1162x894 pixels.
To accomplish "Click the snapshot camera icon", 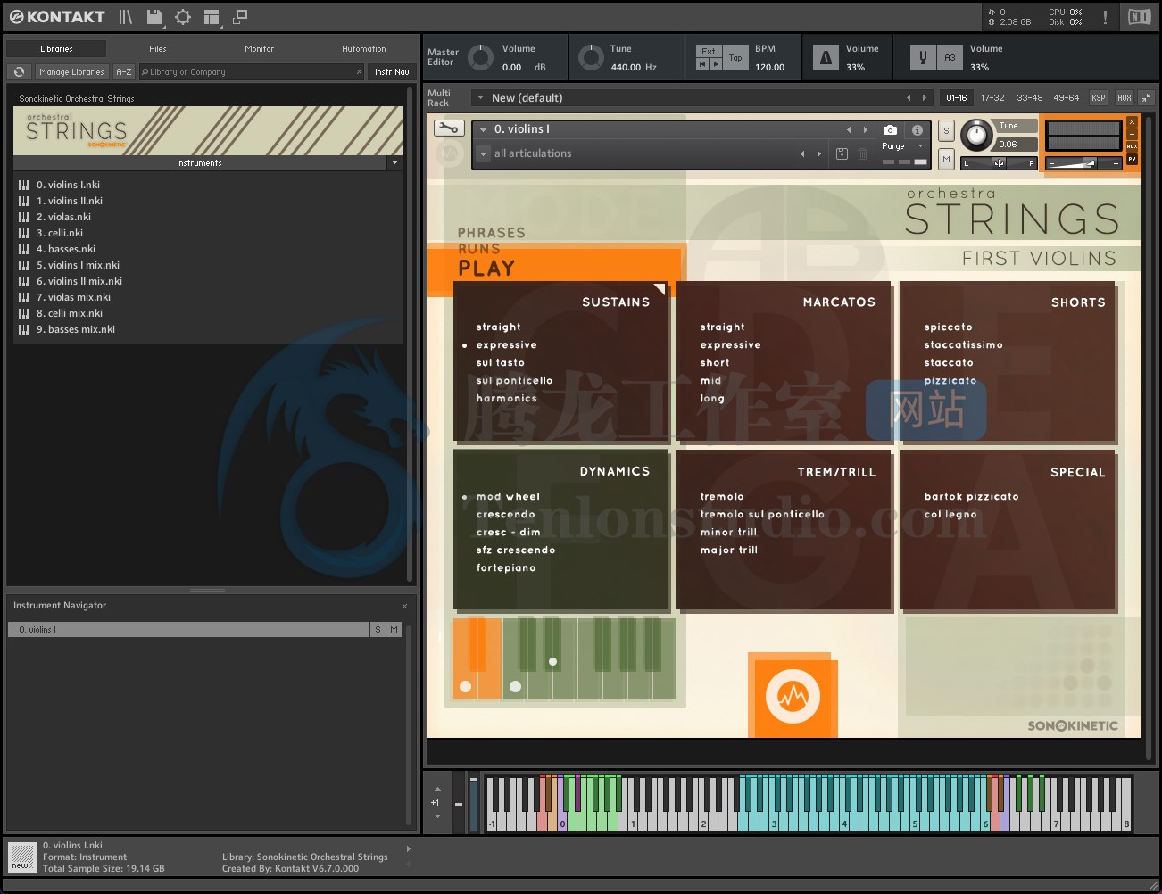I will tap(890, 130).
